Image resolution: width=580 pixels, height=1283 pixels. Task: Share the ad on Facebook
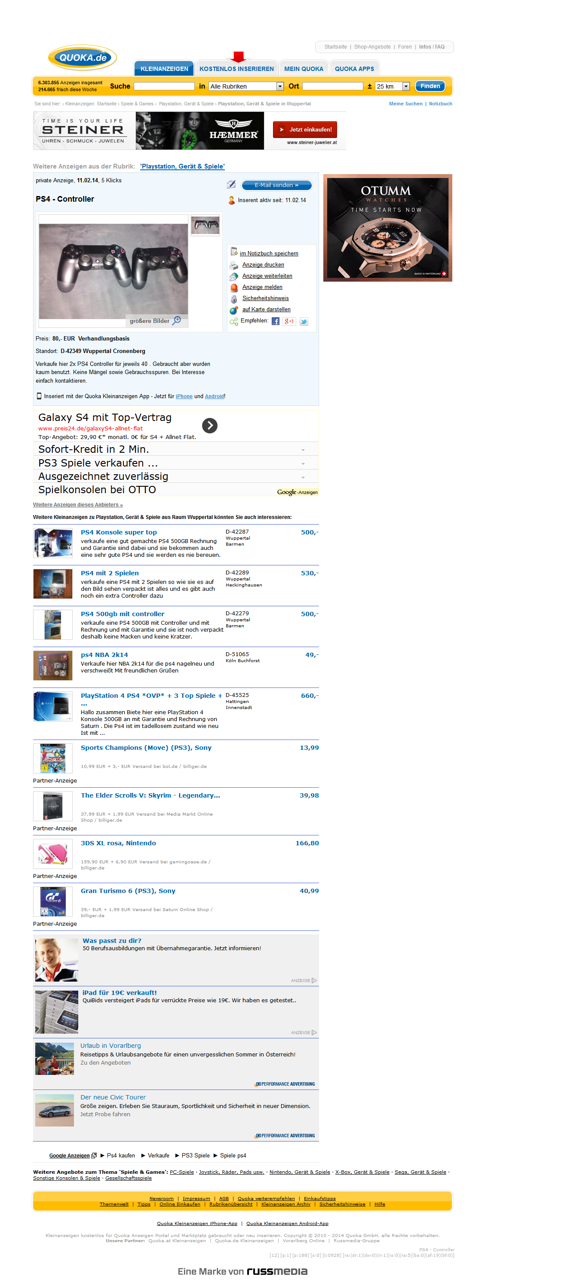point(275,321)
